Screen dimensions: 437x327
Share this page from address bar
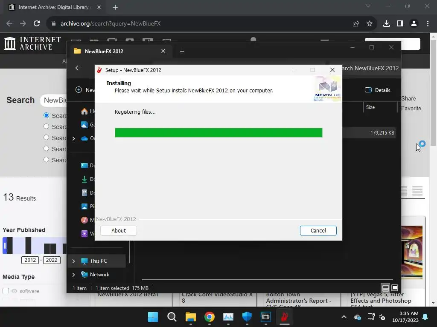pos(355,24)
